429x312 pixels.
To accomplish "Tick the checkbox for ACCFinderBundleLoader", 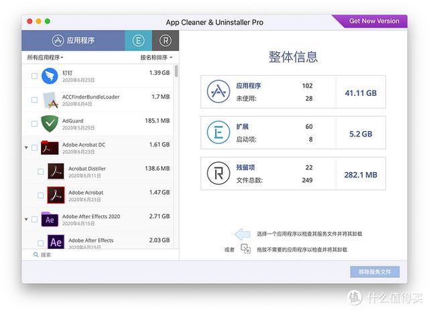I will click(34, 100).
